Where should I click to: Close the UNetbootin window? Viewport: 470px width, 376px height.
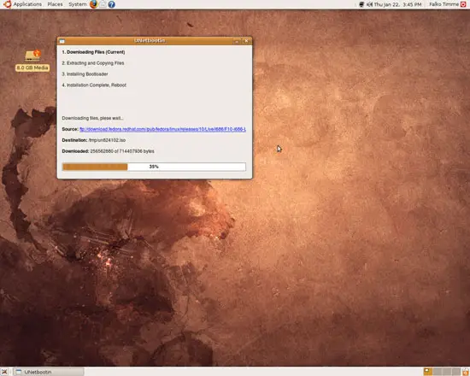(246, 41)
